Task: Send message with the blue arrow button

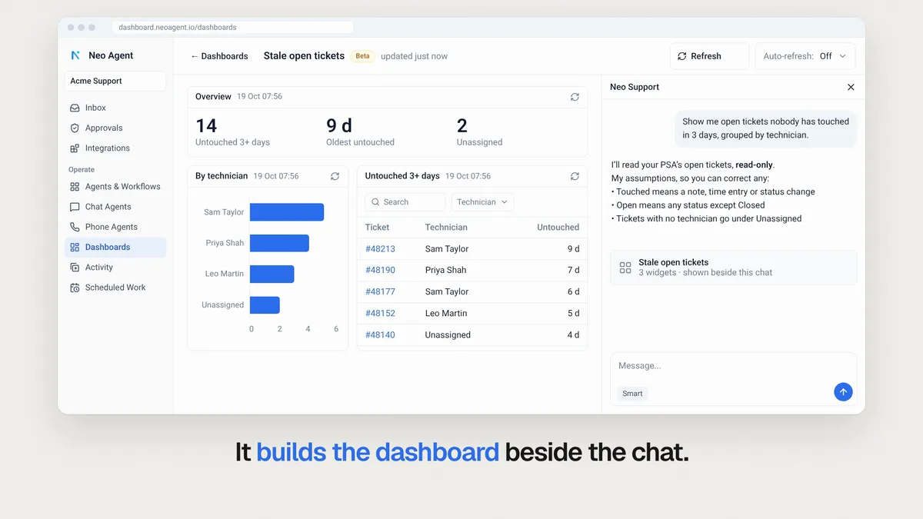Action: (x=843, y=392)
